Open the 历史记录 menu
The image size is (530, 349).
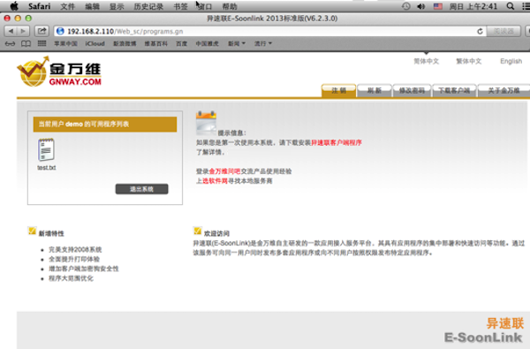(x=148, y=6)
